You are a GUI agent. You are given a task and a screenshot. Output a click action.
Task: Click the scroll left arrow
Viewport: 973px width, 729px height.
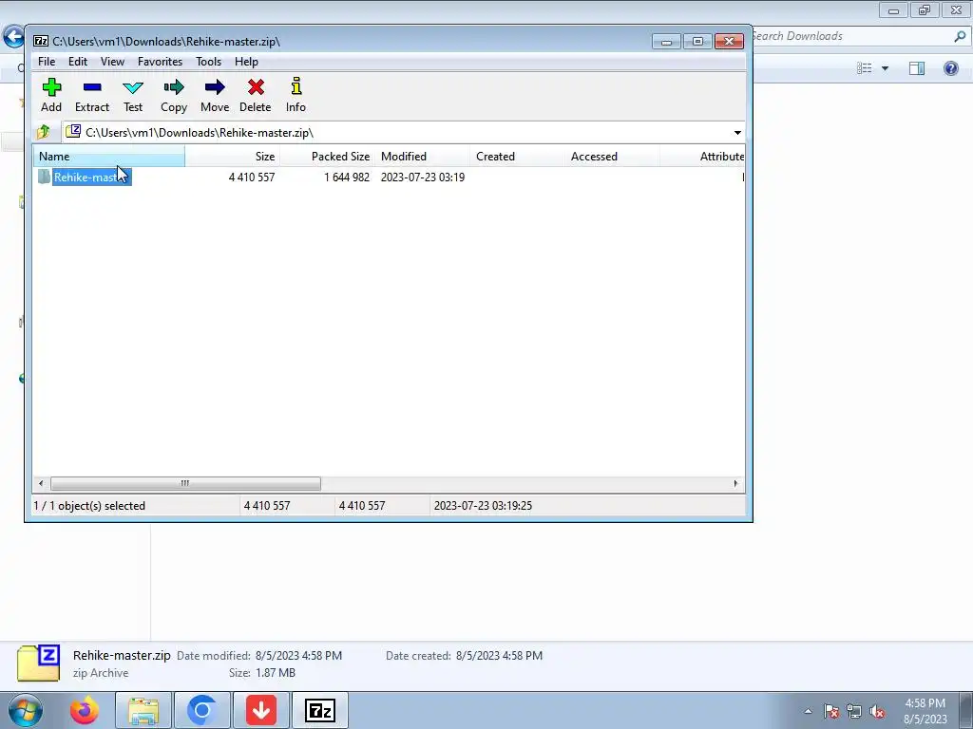pos(41,483)
